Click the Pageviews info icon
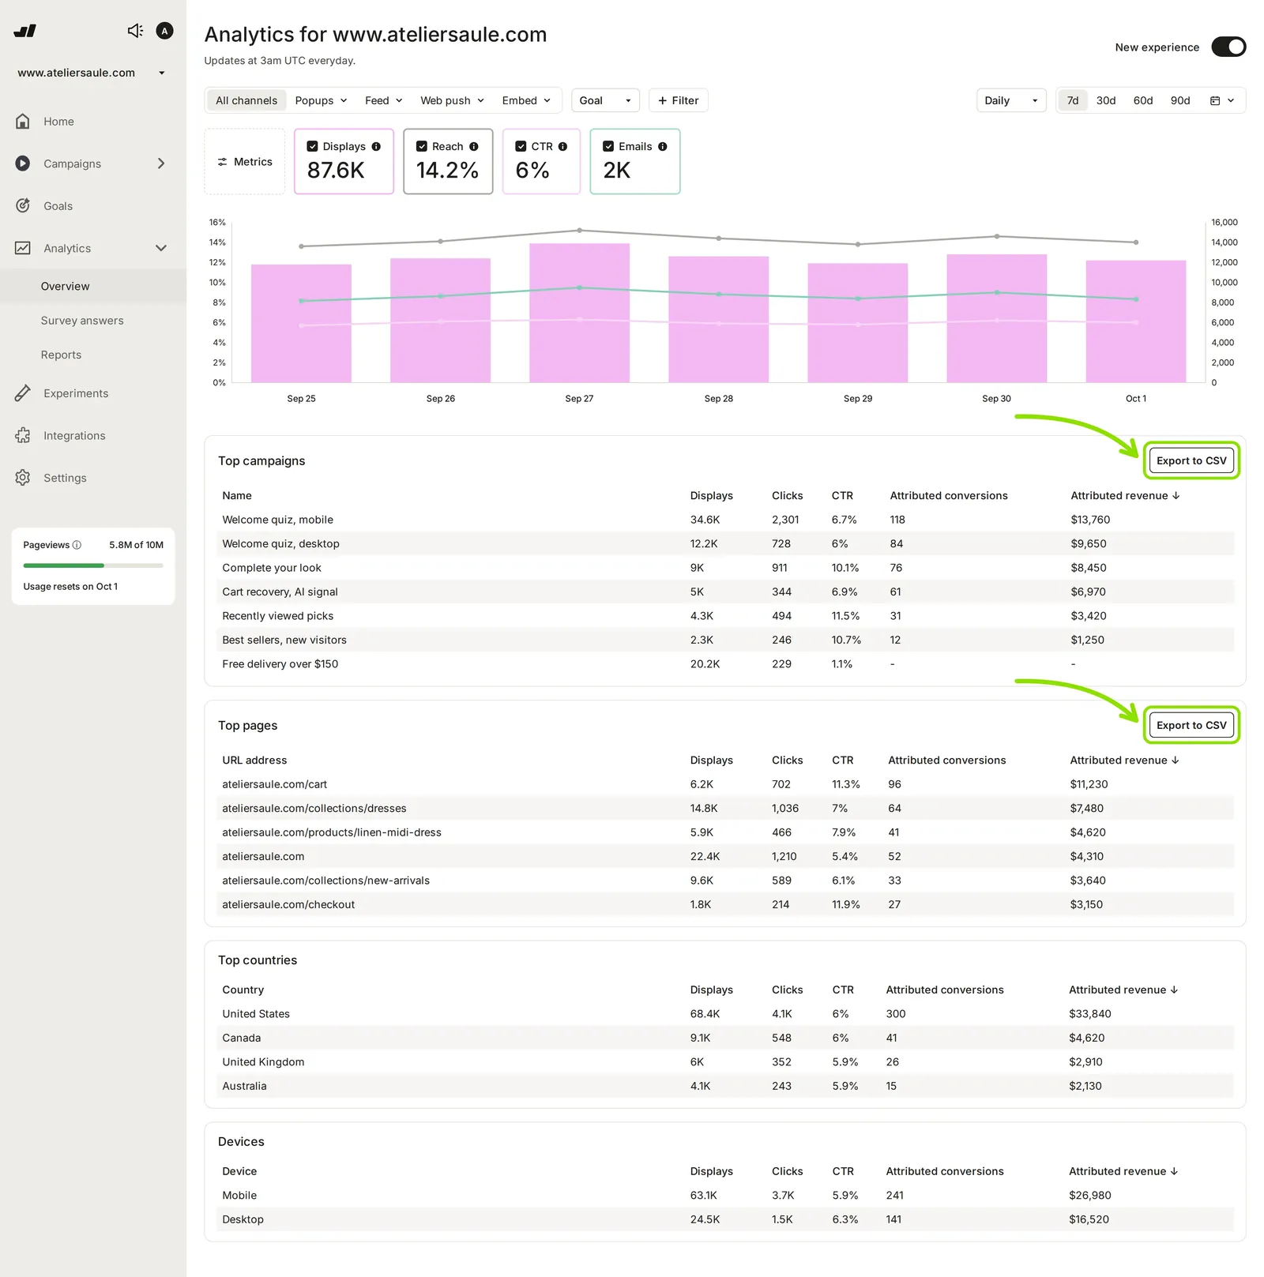 tap(77, 545)
